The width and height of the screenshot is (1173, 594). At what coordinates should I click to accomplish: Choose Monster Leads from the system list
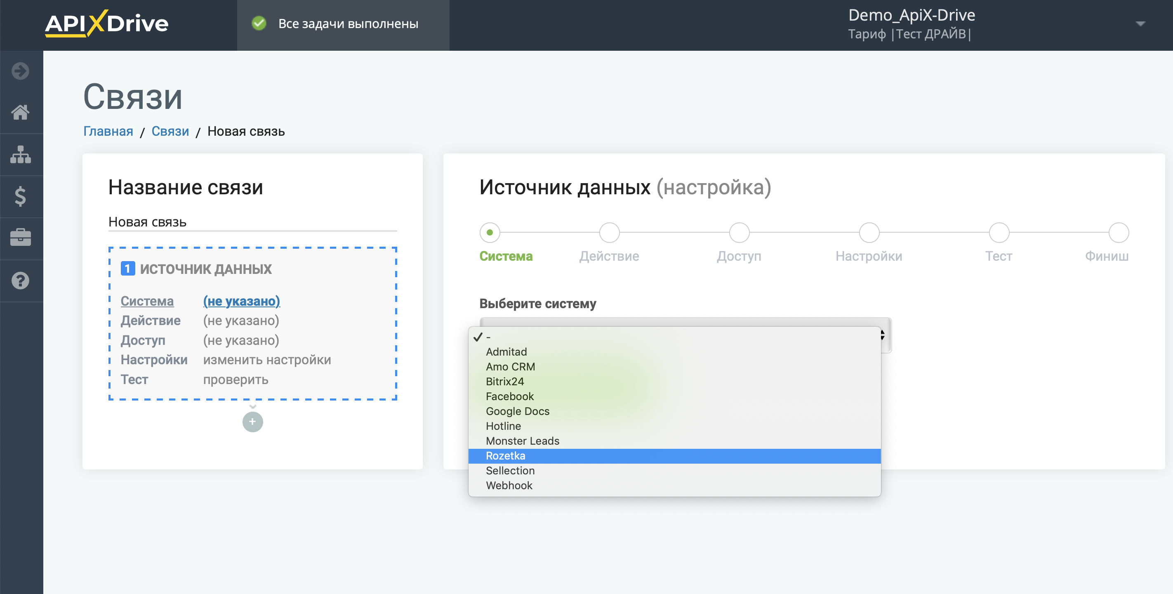[x=674, y=441]
